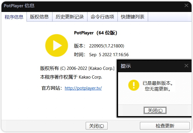Click the copyright line 版权所有 (C) 2006-2022
193x133 pixels.
click(x=77, y=68)
